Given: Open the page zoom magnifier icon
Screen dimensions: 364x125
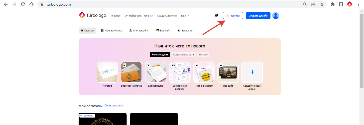Looking at the screenshot, I should click(305, 4).
